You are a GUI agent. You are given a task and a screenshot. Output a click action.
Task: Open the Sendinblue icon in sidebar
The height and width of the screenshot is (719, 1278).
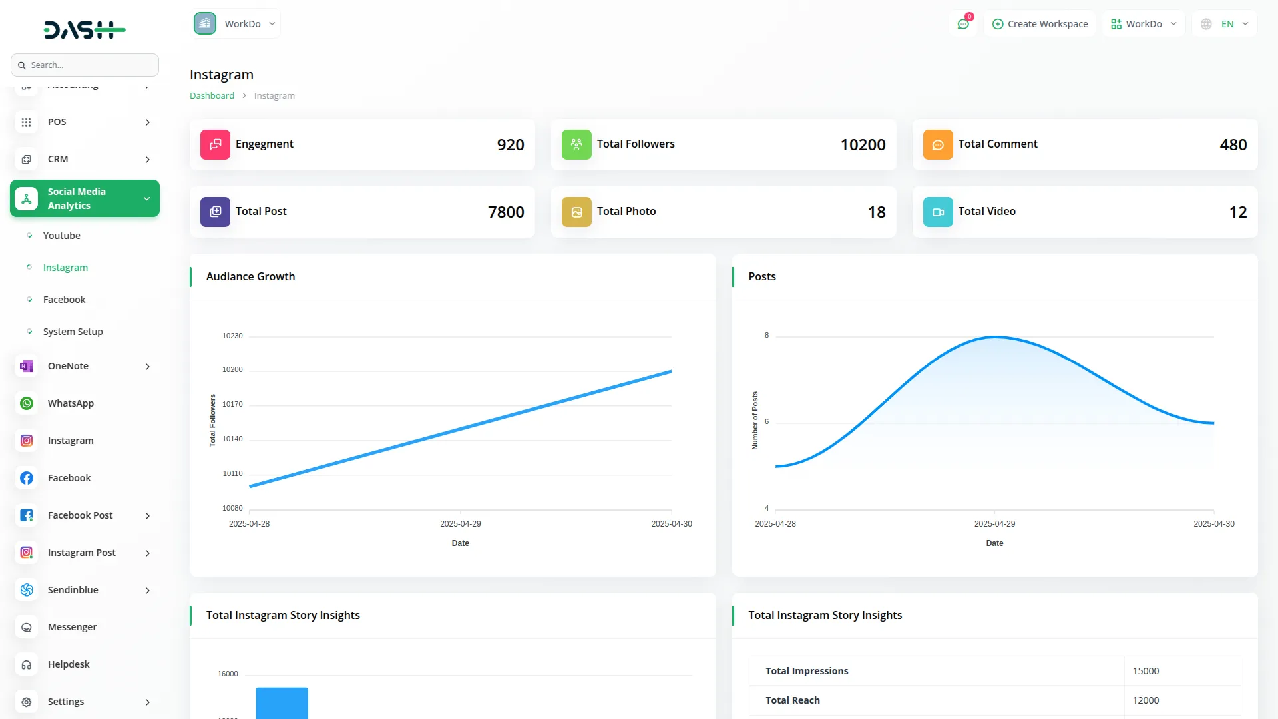(x=26, y=589)
